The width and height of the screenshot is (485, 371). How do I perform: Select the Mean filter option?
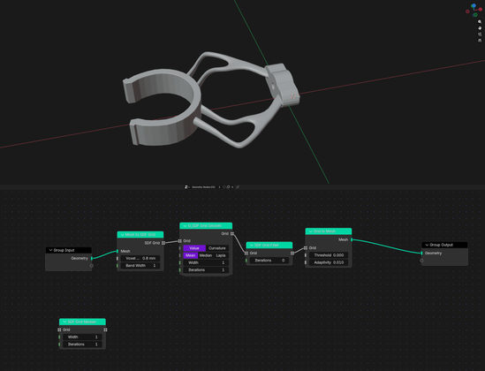click(191, 255)
